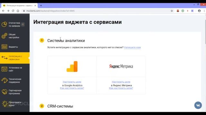Screen dimensions: 206x115
Task: Open the install-on-site code icon
Action: pyautogui.click(x=4, y=69)
